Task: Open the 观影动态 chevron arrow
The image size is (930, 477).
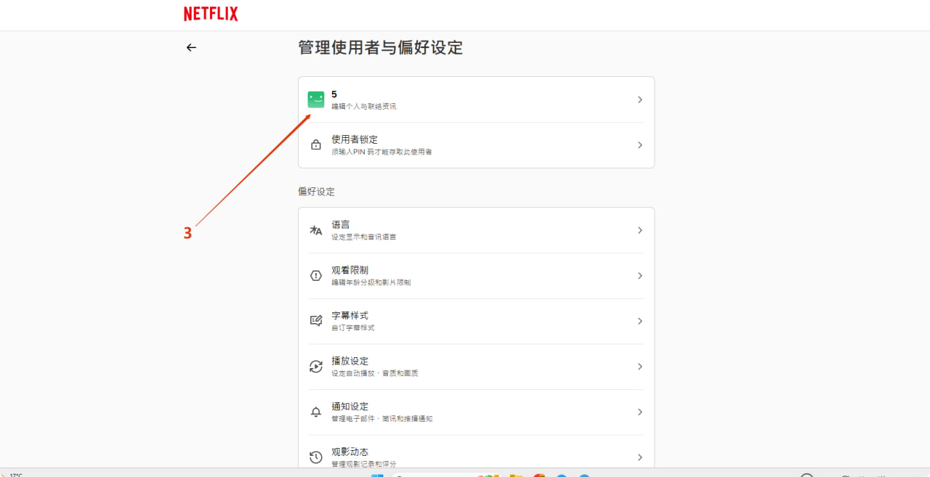Action: click(640, 457)
